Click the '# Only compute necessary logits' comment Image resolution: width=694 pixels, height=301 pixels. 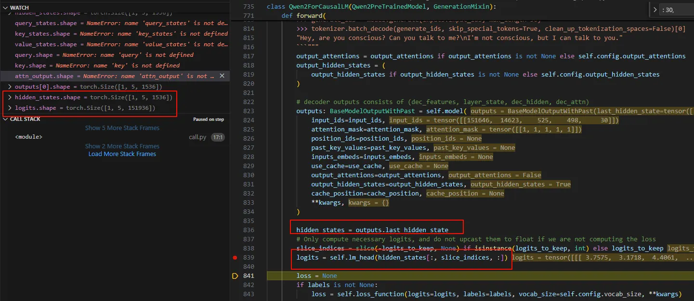476,239
